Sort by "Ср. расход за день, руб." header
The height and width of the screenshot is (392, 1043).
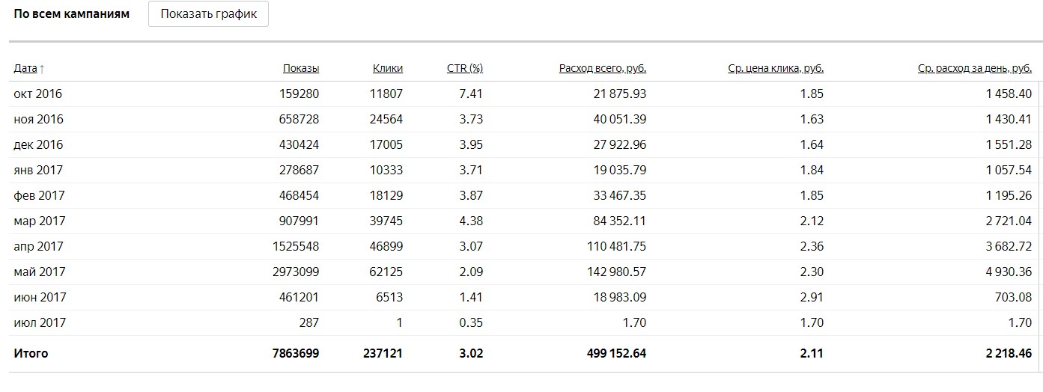974,68
